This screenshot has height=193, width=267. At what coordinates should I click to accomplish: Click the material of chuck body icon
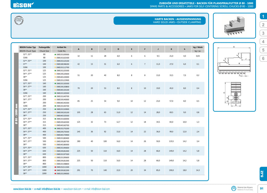click(233, 188)
